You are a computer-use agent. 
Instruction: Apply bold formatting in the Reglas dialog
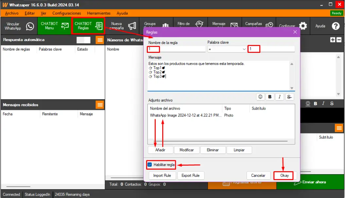[x=270, y=97]
